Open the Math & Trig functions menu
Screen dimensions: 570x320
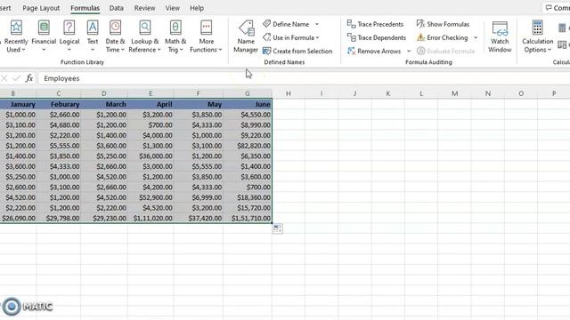click(x=175, y=36)
